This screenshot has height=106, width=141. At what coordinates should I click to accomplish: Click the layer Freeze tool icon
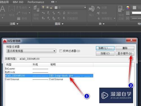54,13
